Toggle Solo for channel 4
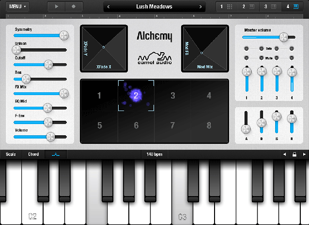The width and height of the screenshot is (309, 225). (292, 48)
